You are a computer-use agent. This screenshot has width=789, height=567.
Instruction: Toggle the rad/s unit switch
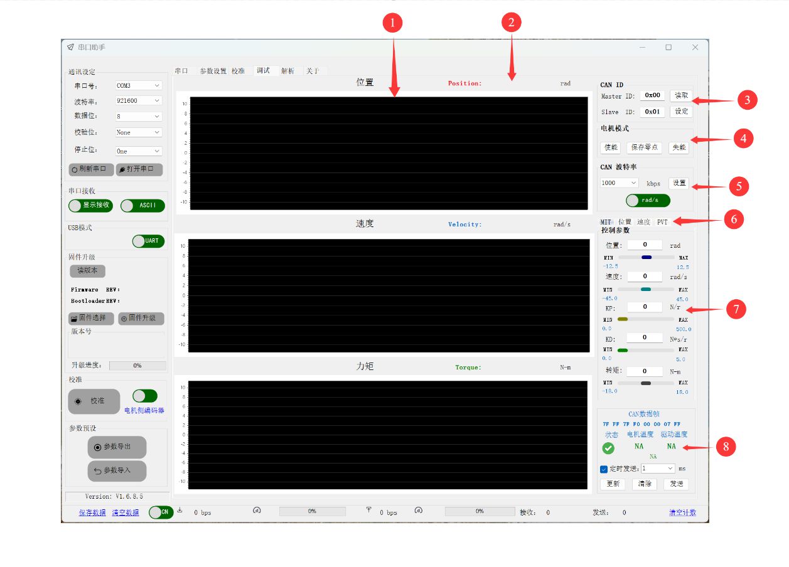[x=648, y=200]
